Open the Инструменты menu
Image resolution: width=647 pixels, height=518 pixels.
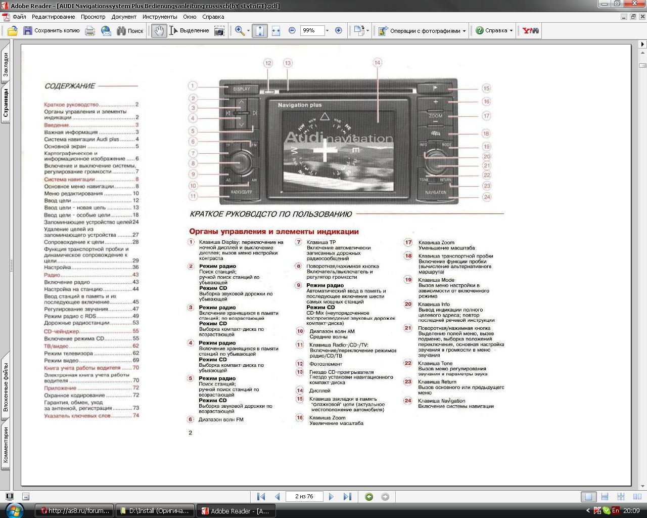(x=159, y=17)
